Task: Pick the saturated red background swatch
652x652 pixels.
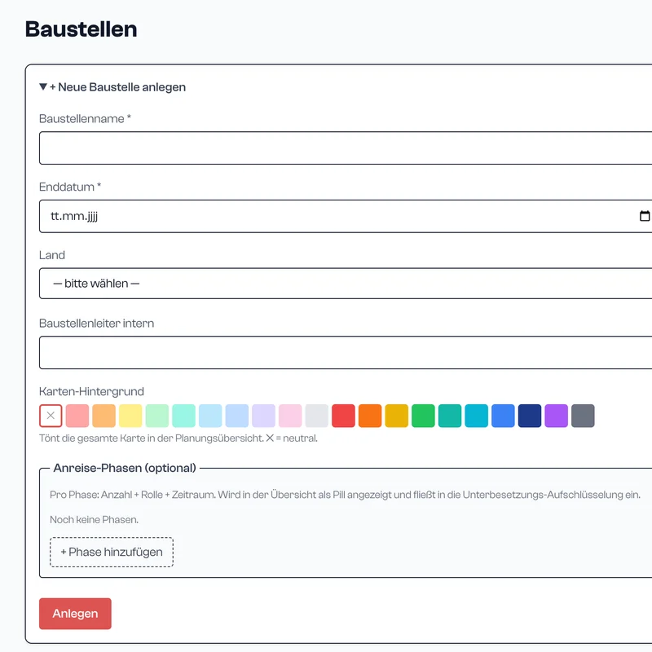Action: (343, 416)
